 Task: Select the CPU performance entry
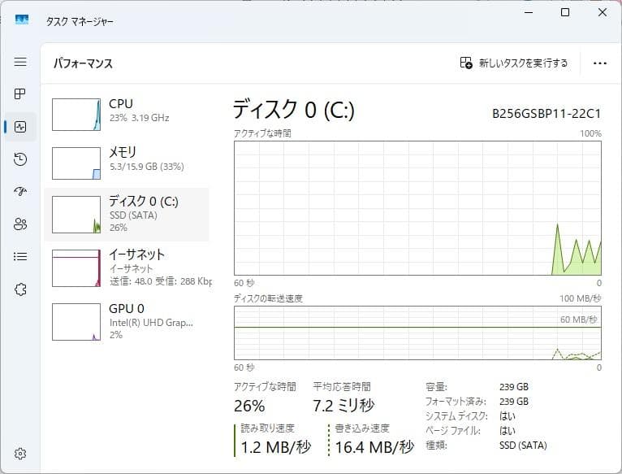pyautogui.click(x=127, y=115)
